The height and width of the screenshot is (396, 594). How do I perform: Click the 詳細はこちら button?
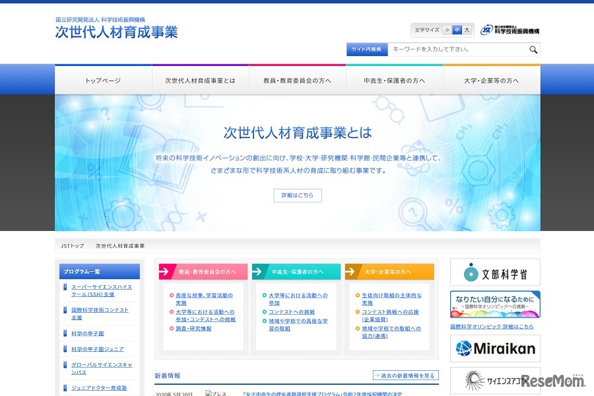tap(297, 195)
